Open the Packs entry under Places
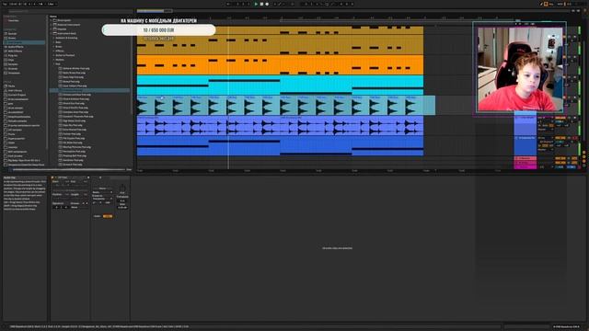589x331 pixels. pos(11,86)
